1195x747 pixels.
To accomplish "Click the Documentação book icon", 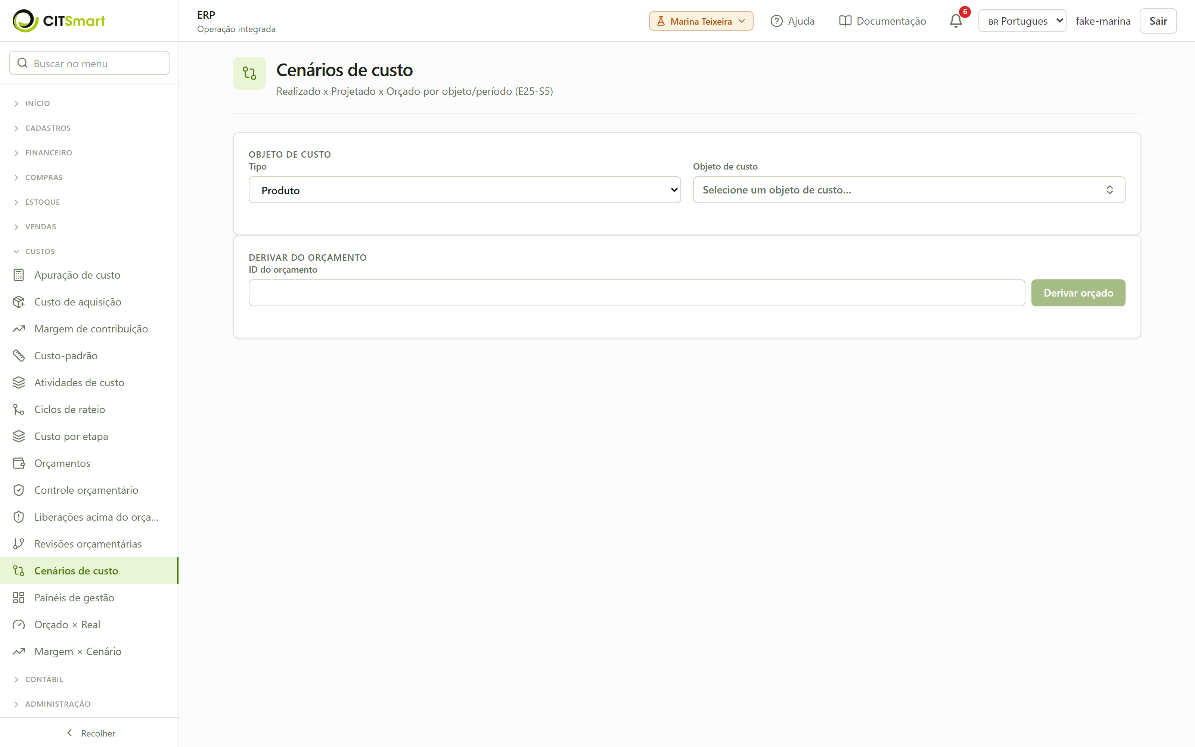I will click(845, 21).
